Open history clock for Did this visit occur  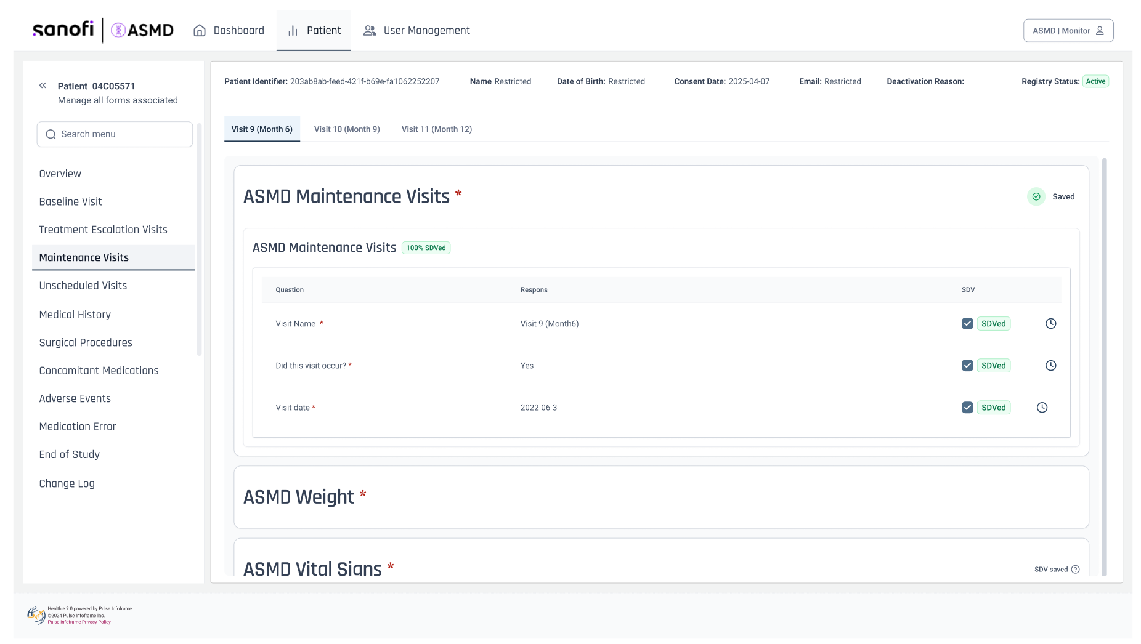point(1051,366)
